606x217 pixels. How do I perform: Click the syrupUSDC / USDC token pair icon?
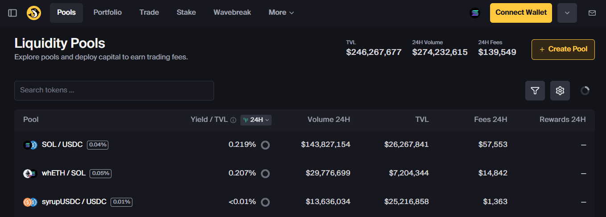click(x=30, y=202)
